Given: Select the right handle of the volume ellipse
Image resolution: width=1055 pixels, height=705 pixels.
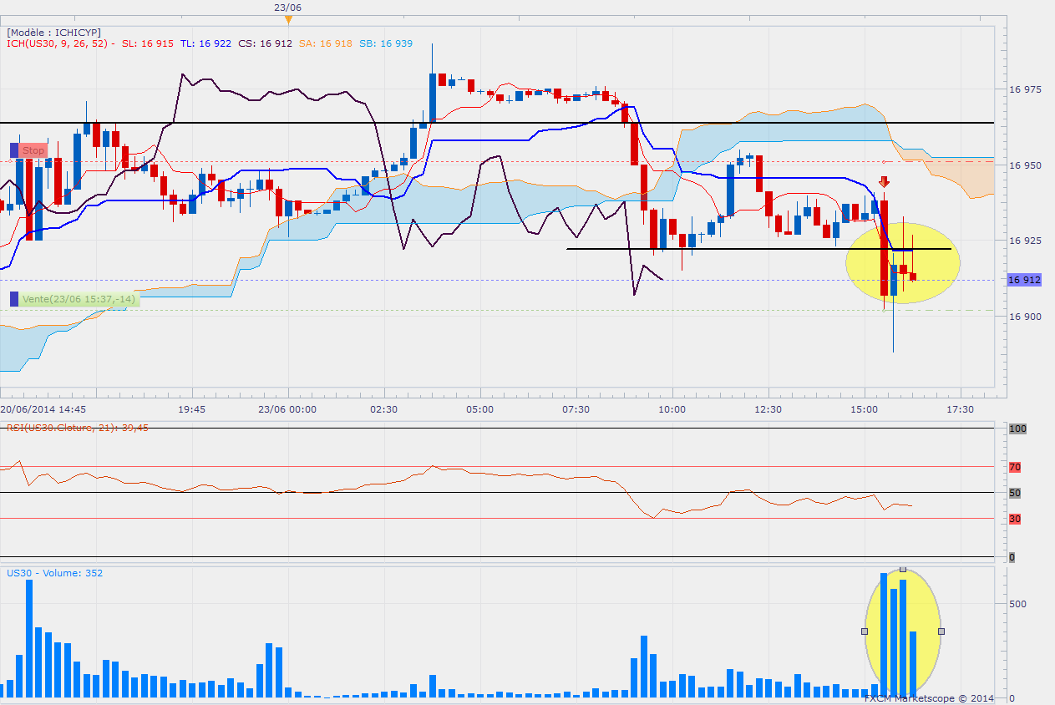Looking at the screenshot, I should [941, 631].
